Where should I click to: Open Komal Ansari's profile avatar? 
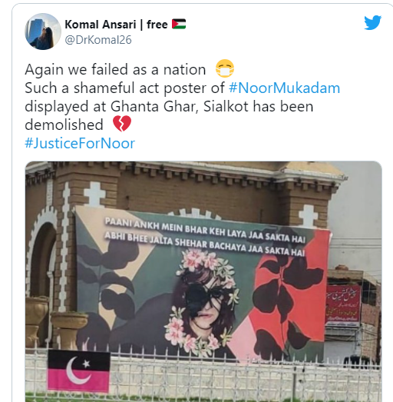tap(43, 32)
